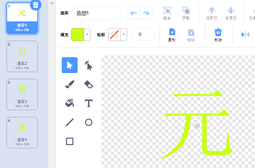Select the Rectangle tool
Screen dimensions: 255x168
70,141
